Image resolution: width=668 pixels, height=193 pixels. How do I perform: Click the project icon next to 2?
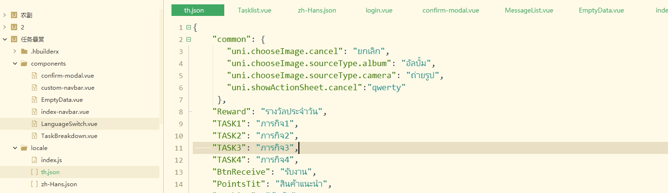[14, 28]
